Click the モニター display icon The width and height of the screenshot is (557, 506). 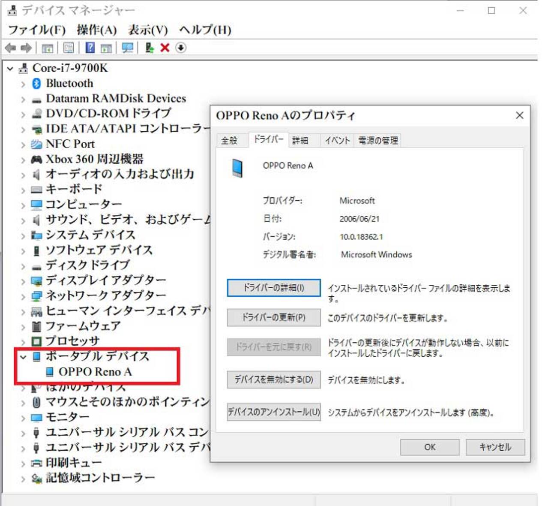click(36, 417)
